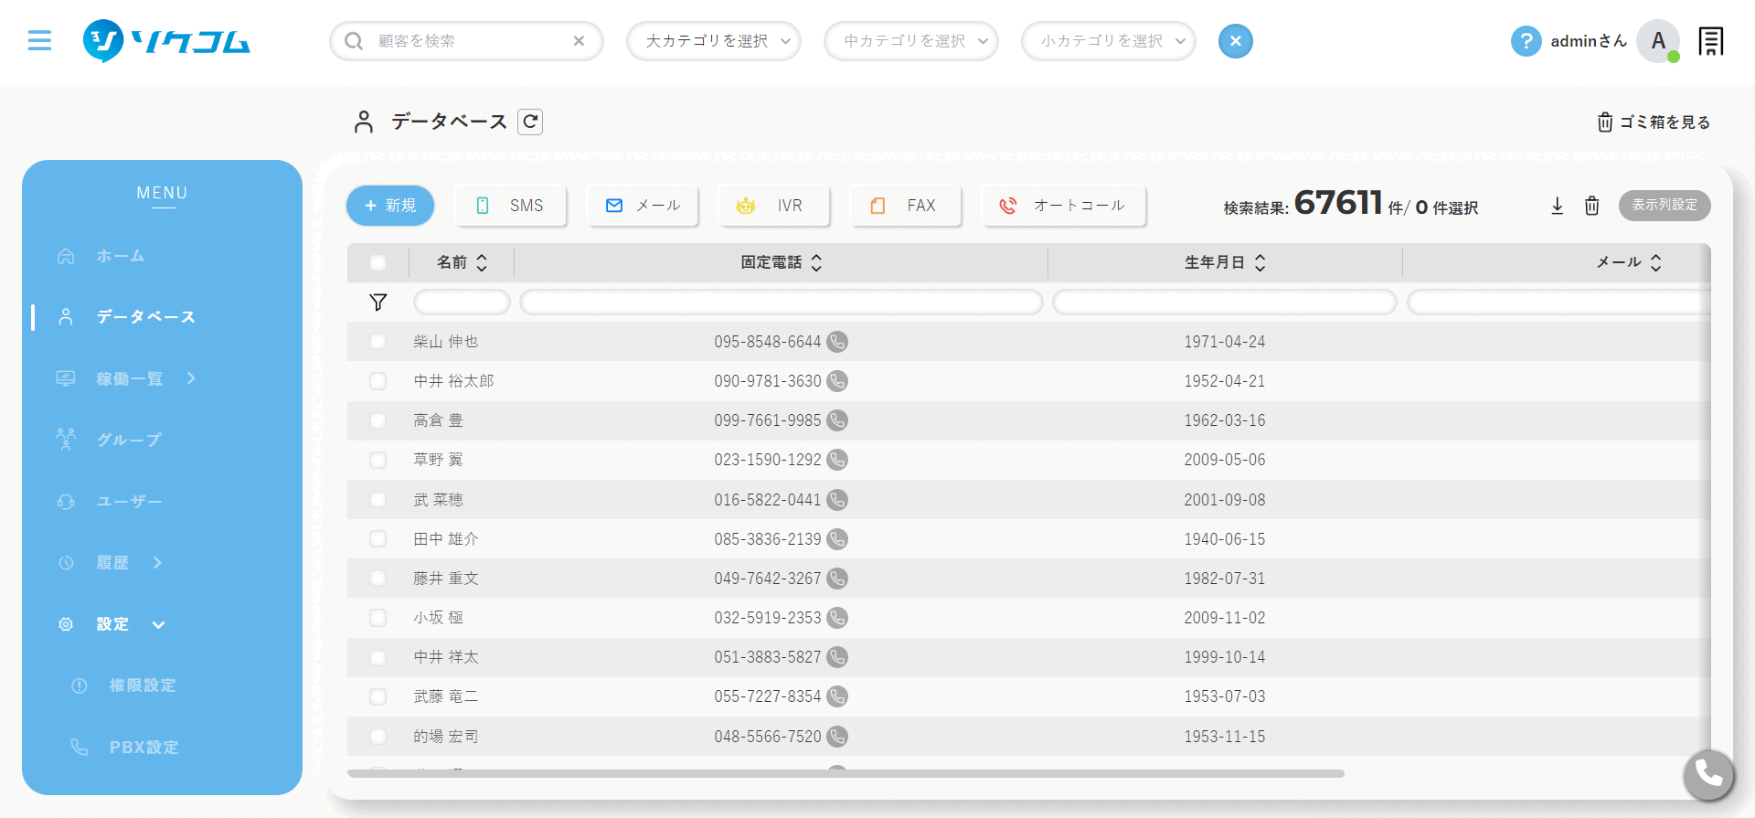The image size is (1755, 818).
Task: Click the table filter funnel icon
Action: click(x=378, y=303)
